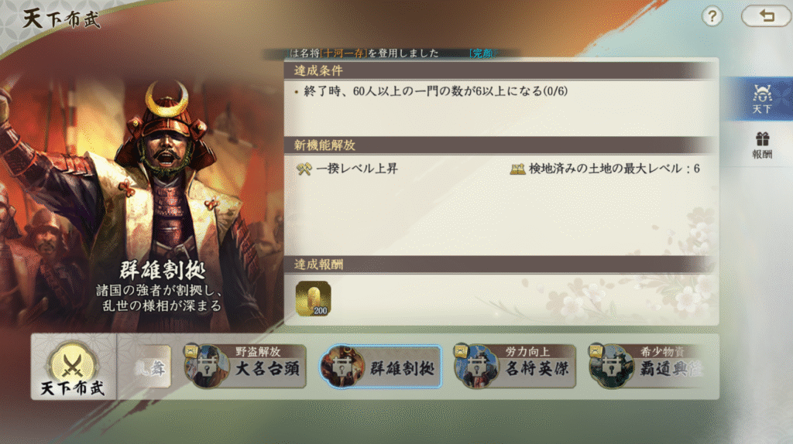
Task: Click the lock icon on 名将英傑
Action: tap(477, 368)
